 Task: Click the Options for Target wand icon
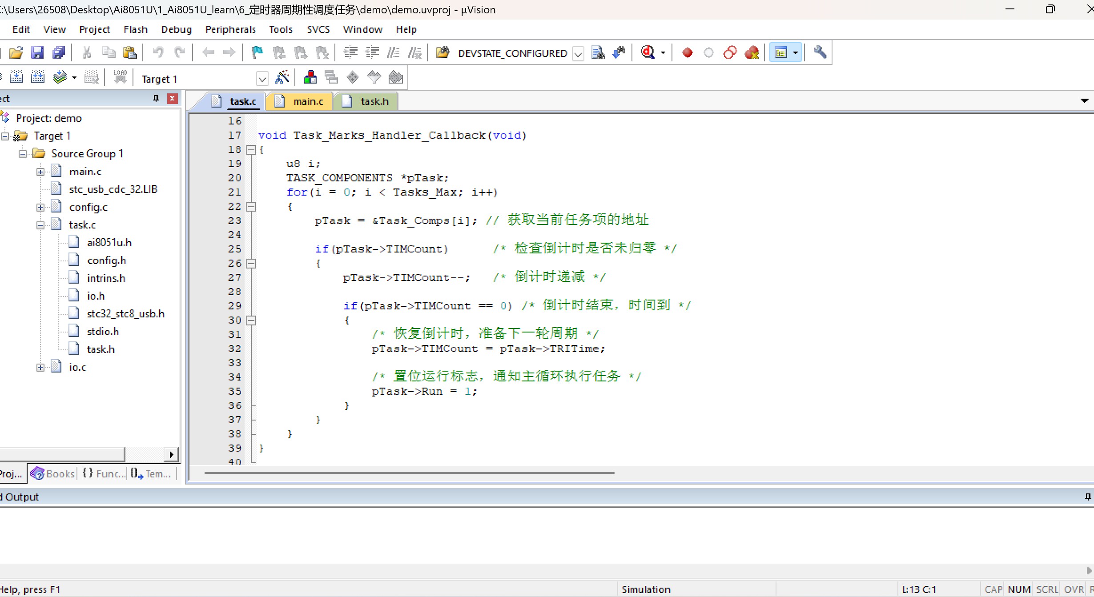282,78
